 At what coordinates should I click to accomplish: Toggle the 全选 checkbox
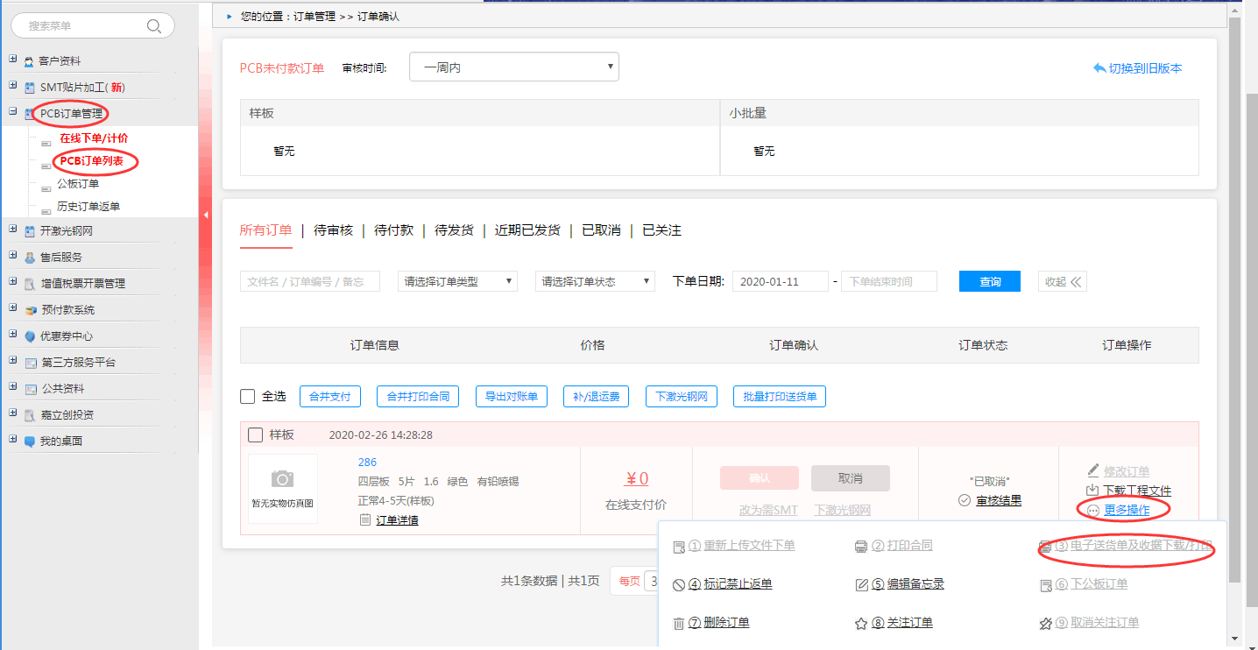[x=248, y=397]
